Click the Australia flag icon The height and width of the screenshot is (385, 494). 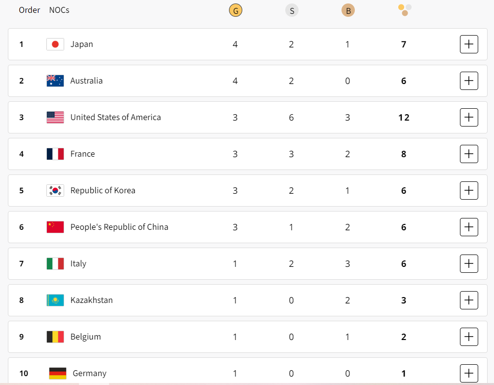click(55, 81)
